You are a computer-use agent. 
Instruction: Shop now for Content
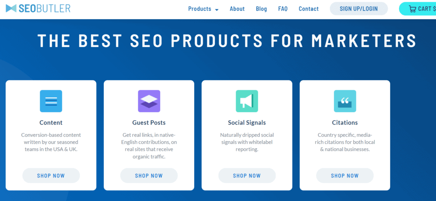(x=51, y=176)
